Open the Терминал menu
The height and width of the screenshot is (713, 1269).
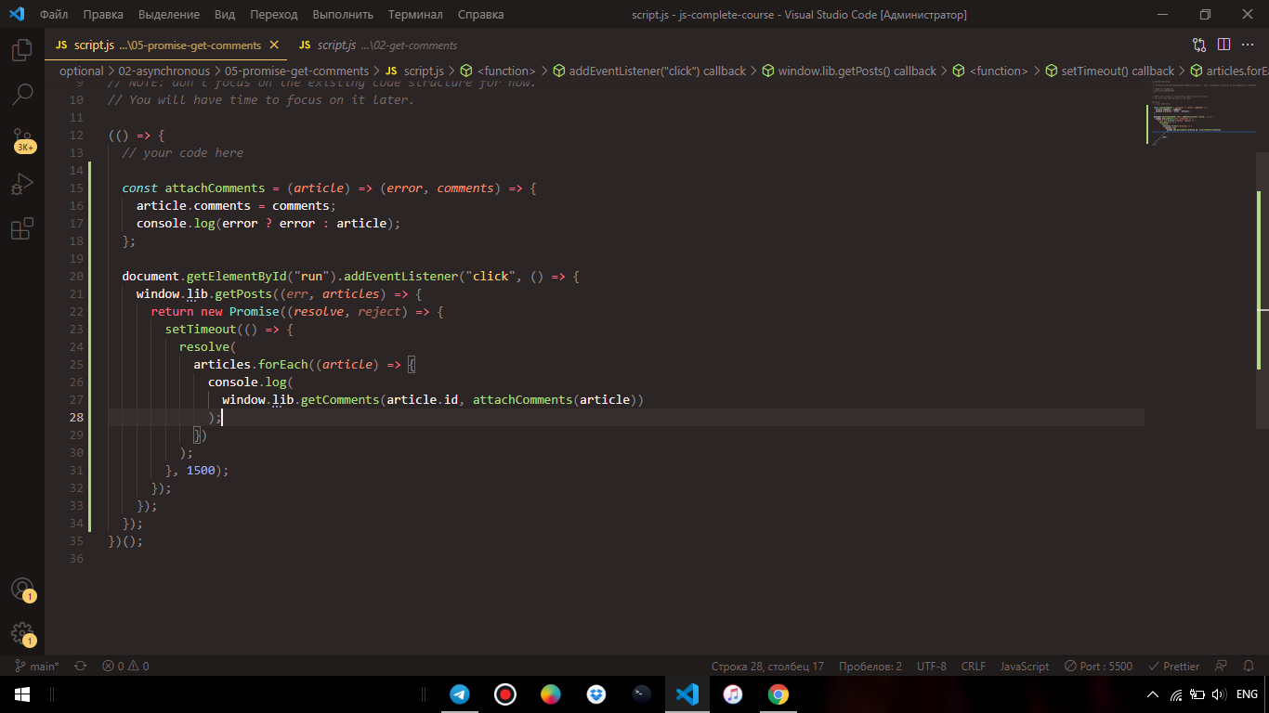tap(415, 14)
